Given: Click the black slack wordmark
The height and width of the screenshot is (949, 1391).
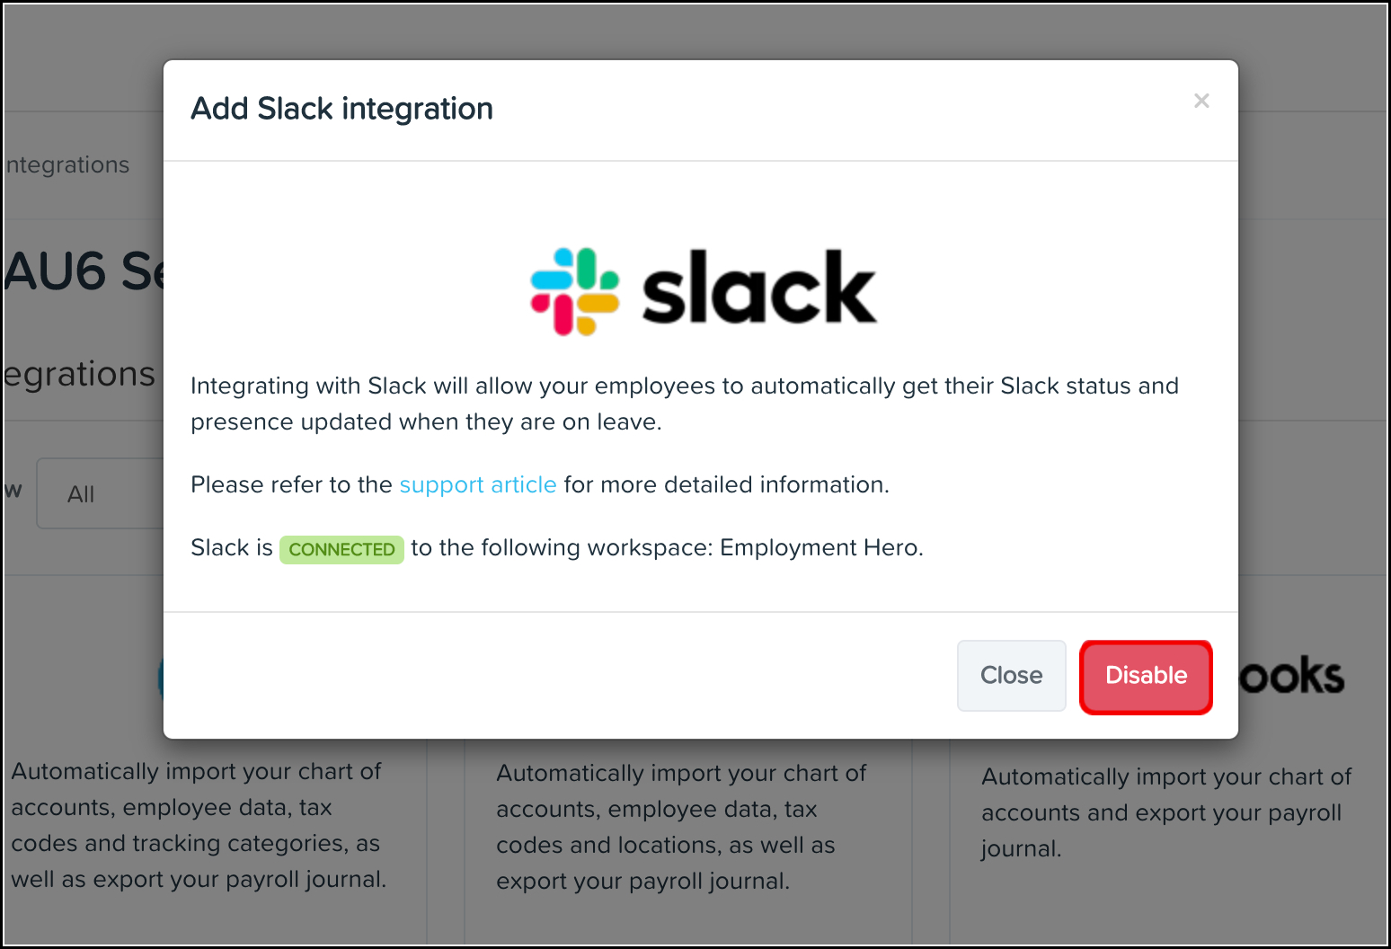Looking at the screenshot, I should (x=759, y=287).
